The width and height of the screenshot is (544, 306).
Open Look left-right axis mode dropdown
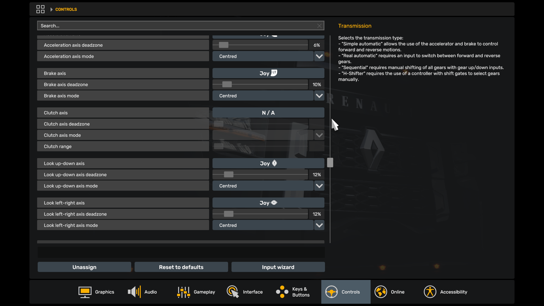[319, 225]
